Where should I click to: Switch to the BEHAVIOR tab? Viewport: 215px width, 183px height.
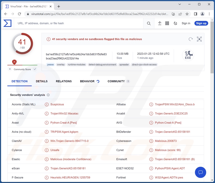point(90,81)
